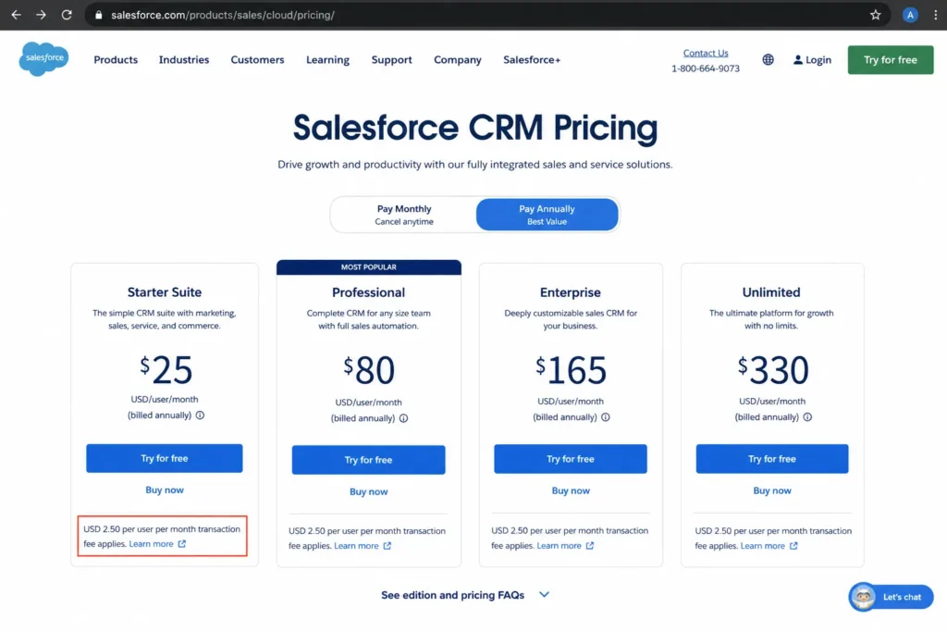Open the browser profile avatar A

(x=910, y=15)
